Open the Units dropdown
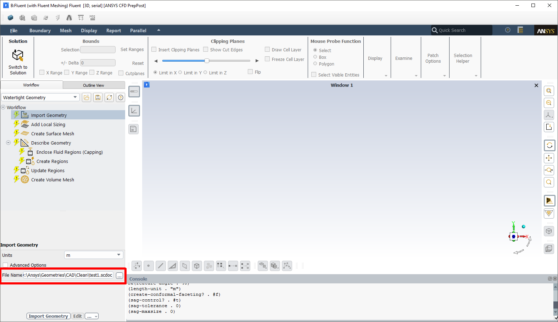 (x=94, y=255)
